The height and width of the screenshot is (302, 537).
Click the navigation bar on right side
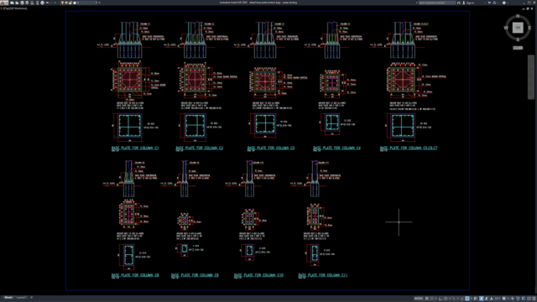coord(531,77)
